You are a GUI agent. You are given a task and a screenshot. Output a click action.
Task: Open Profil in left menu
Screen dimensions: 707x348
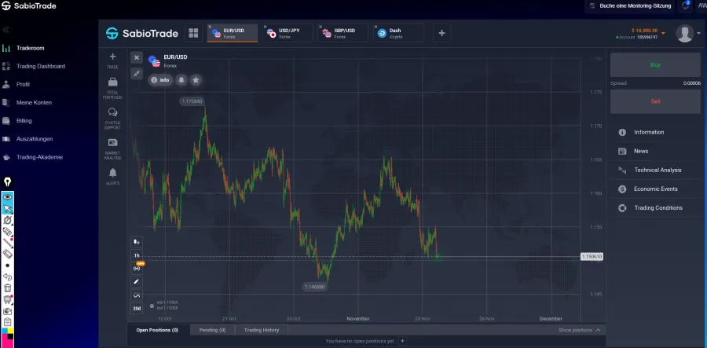[x=23, y=84]
